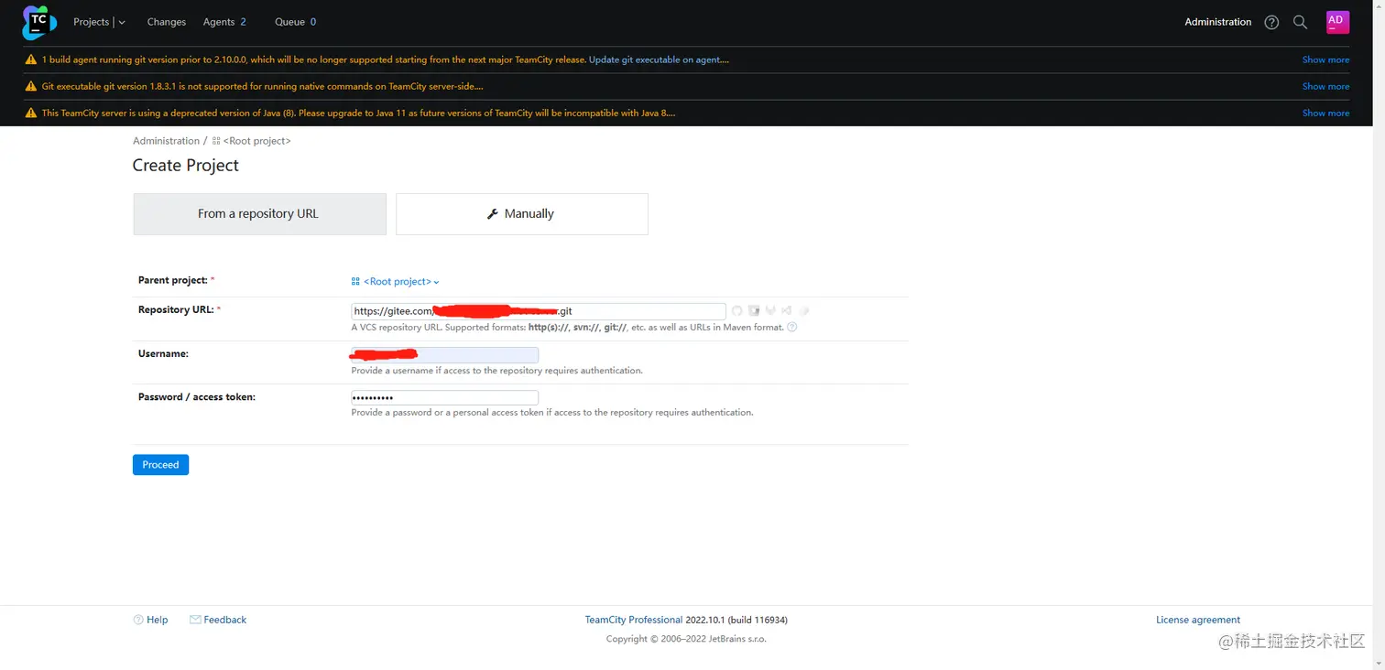Open the Root project parent selector
This screenshot has width=1385, height=670.
pyautogui.click(x=396, y=282)
